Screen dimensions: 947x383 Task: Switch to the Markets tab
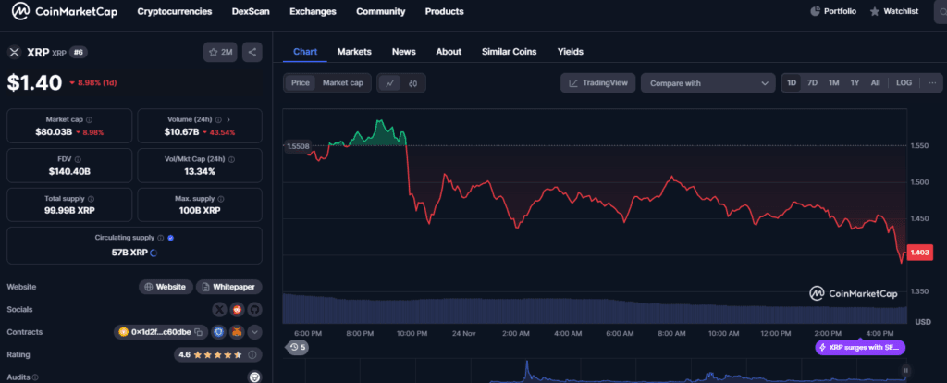click(x=354, y=52)
